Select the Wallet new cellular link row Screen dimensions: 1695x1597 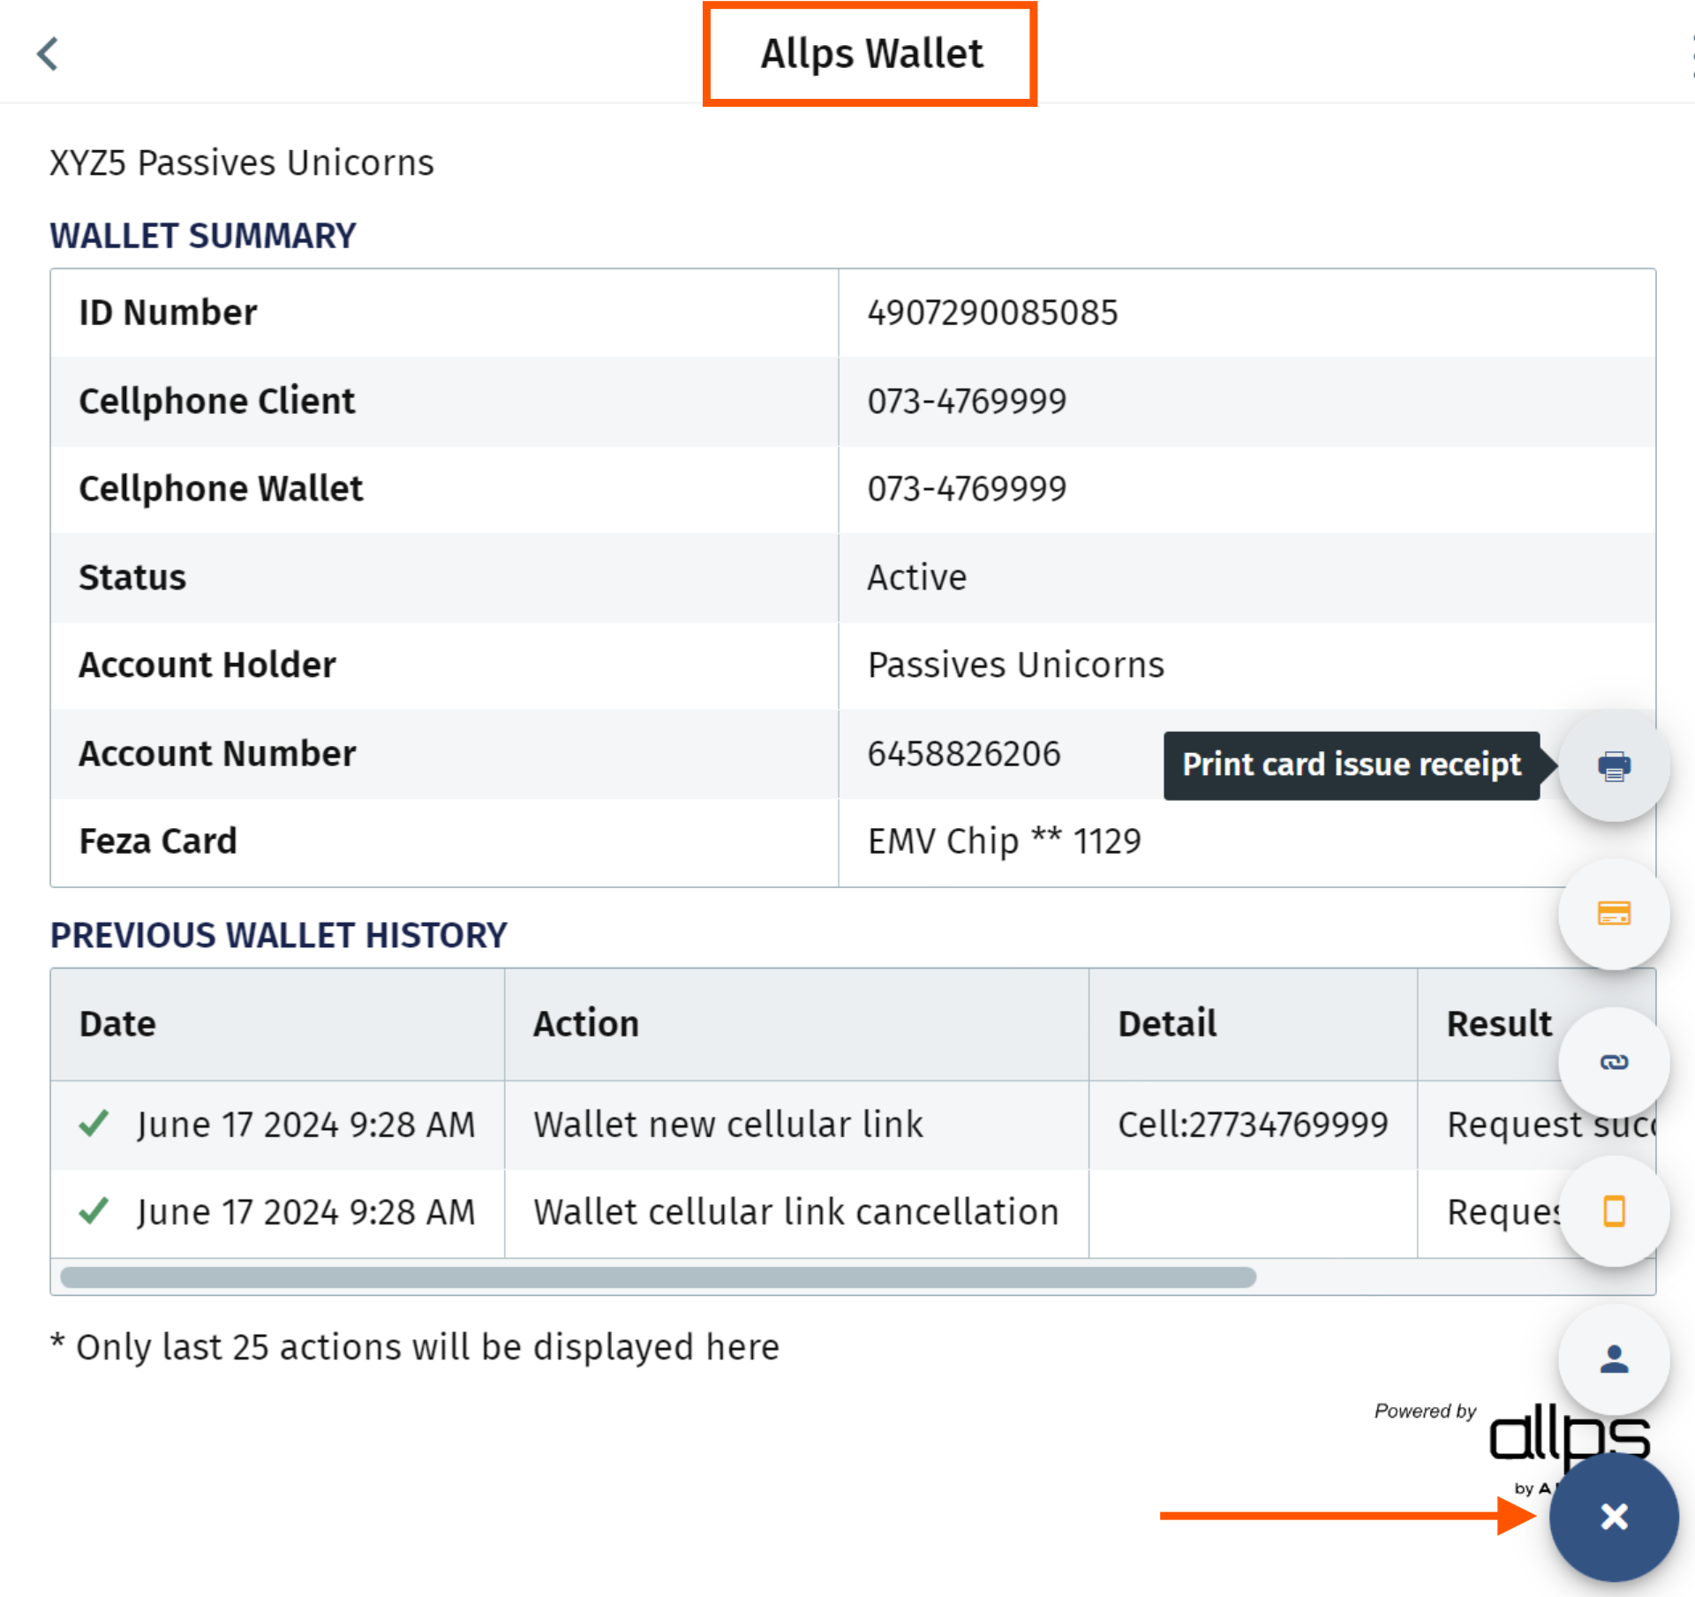(853, 1125)
